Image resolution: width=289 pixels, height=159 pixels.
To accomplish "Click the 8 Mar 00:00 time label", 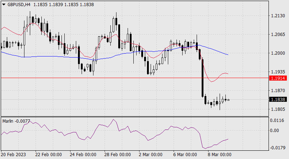I will pos(219,154).
